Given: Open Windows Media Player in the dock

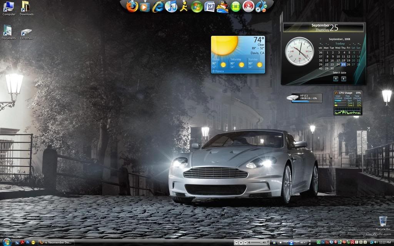Looking at the screenshot, I should coord(145,7).
